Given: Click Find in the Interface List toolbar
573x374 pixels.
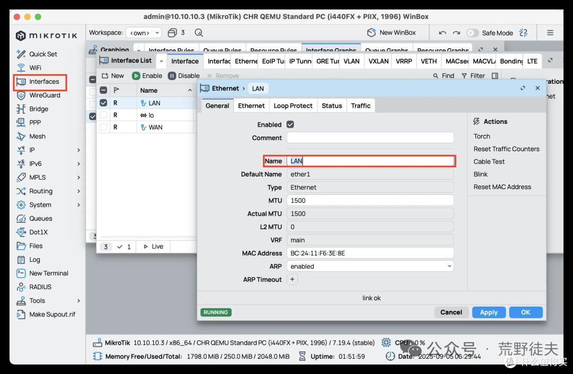Looking at the screenshot, I should [444, 76].
